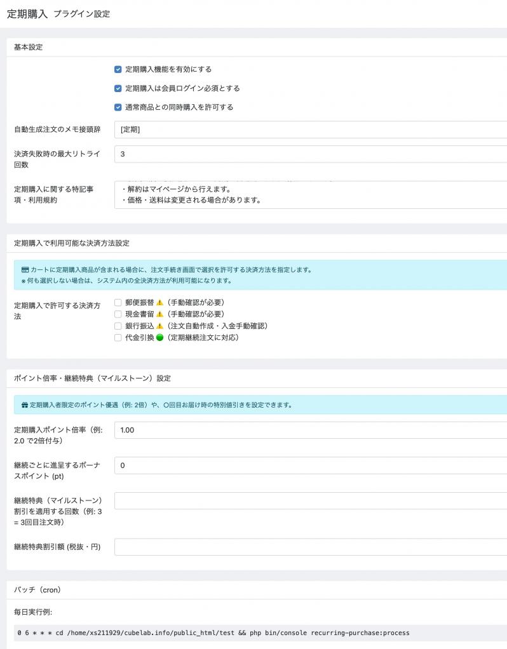Click 毎日実行例: label
Viewport: 507px width, 649px height.
pyautogui.click(x=33, y=612)
